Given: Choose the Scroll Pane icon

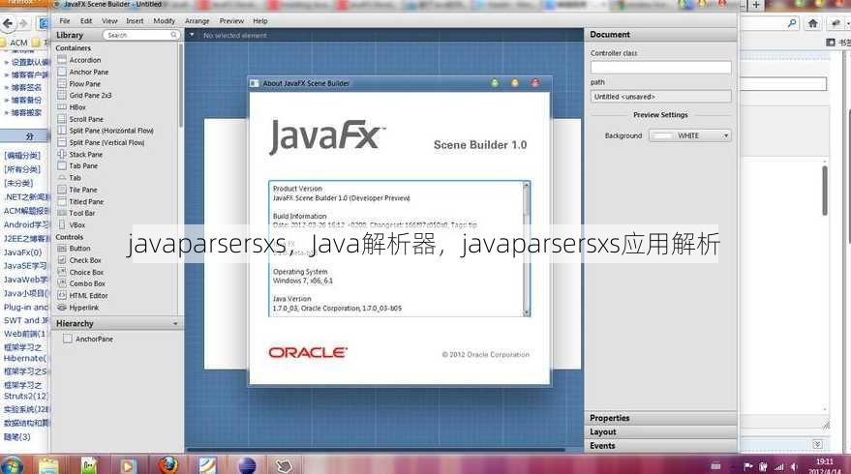Looking at the screenshot, I should [62, 119].
